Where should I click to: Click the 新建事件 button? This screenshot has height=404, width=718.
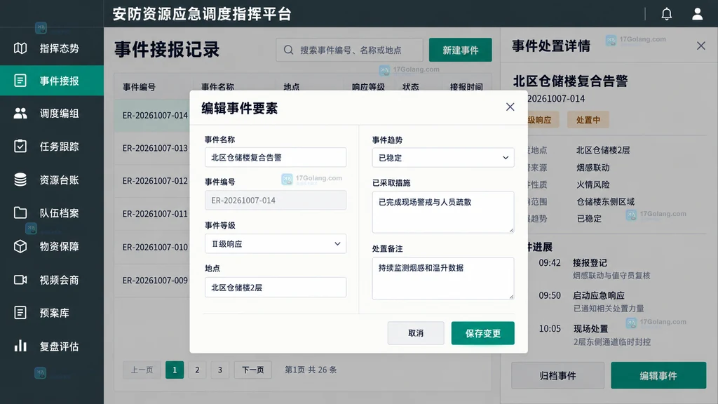tap(460, 50)
